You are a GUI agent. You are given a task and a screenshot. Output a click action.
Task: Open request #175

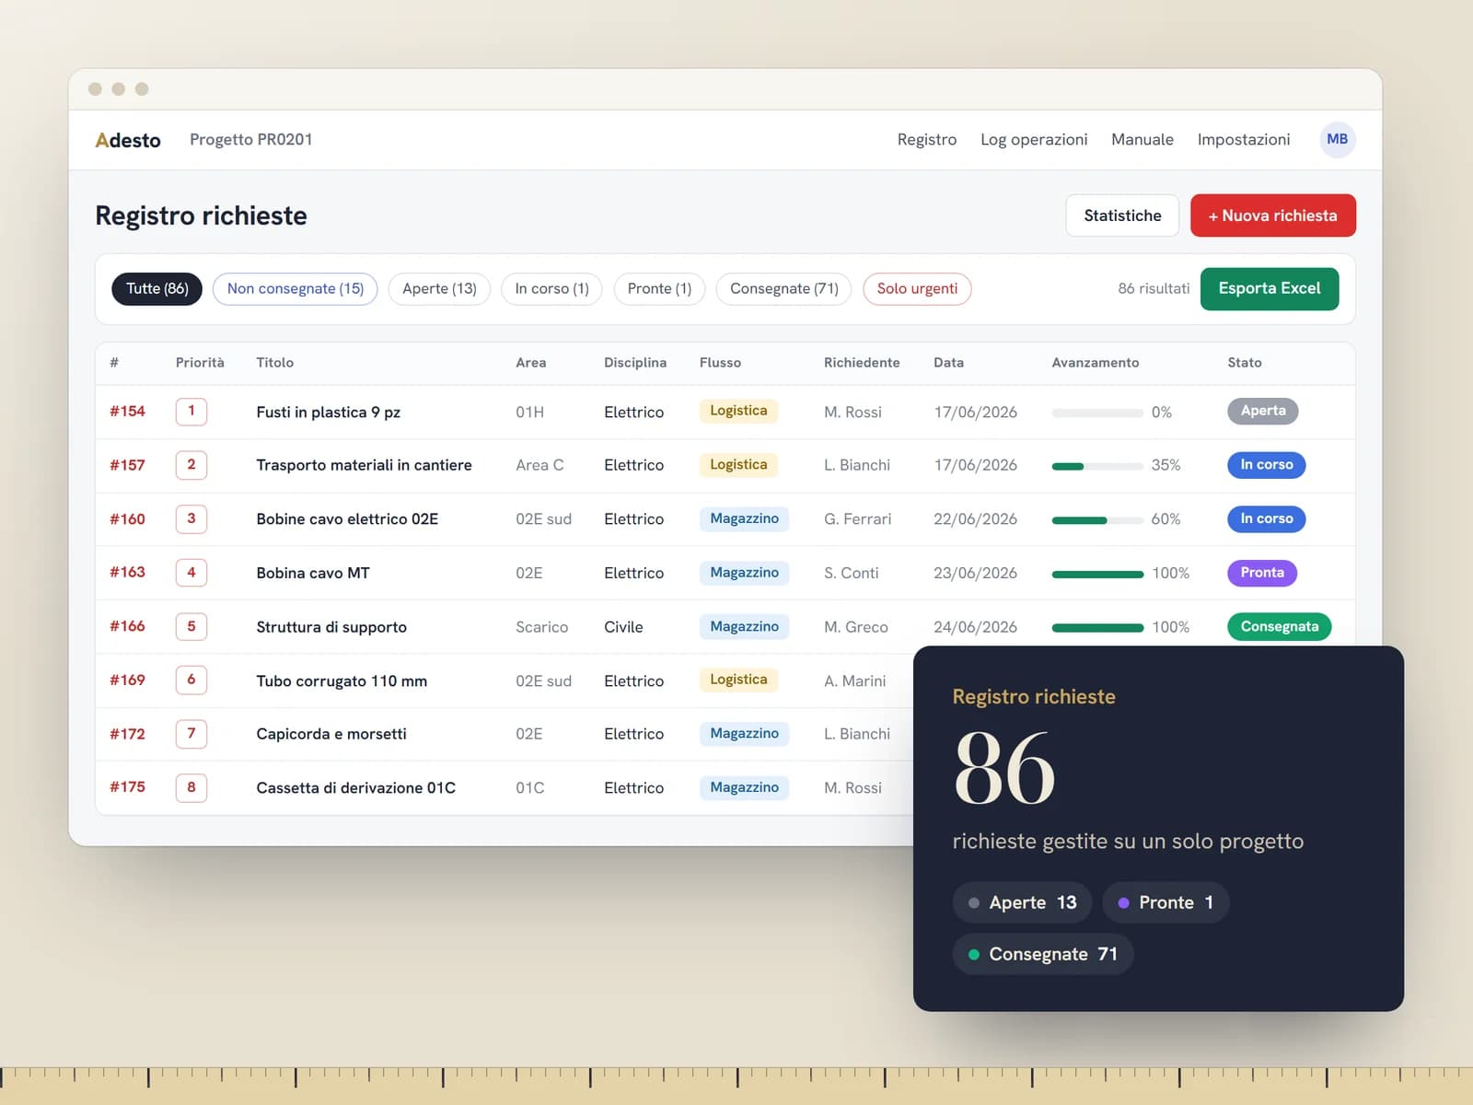[x=127, y=787]
